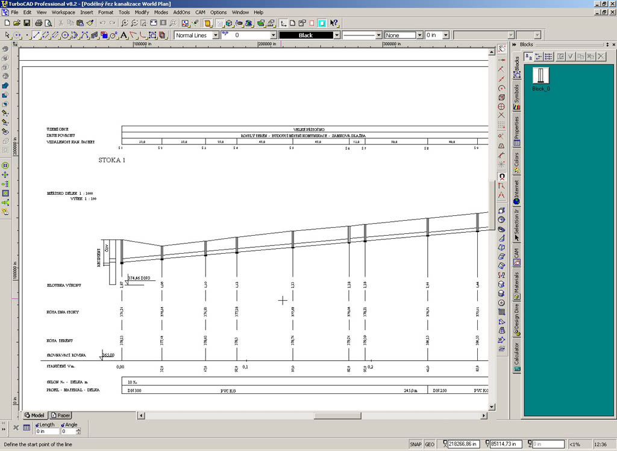
Task: Switch to the Paper space tab
Action: coord(60,416)
